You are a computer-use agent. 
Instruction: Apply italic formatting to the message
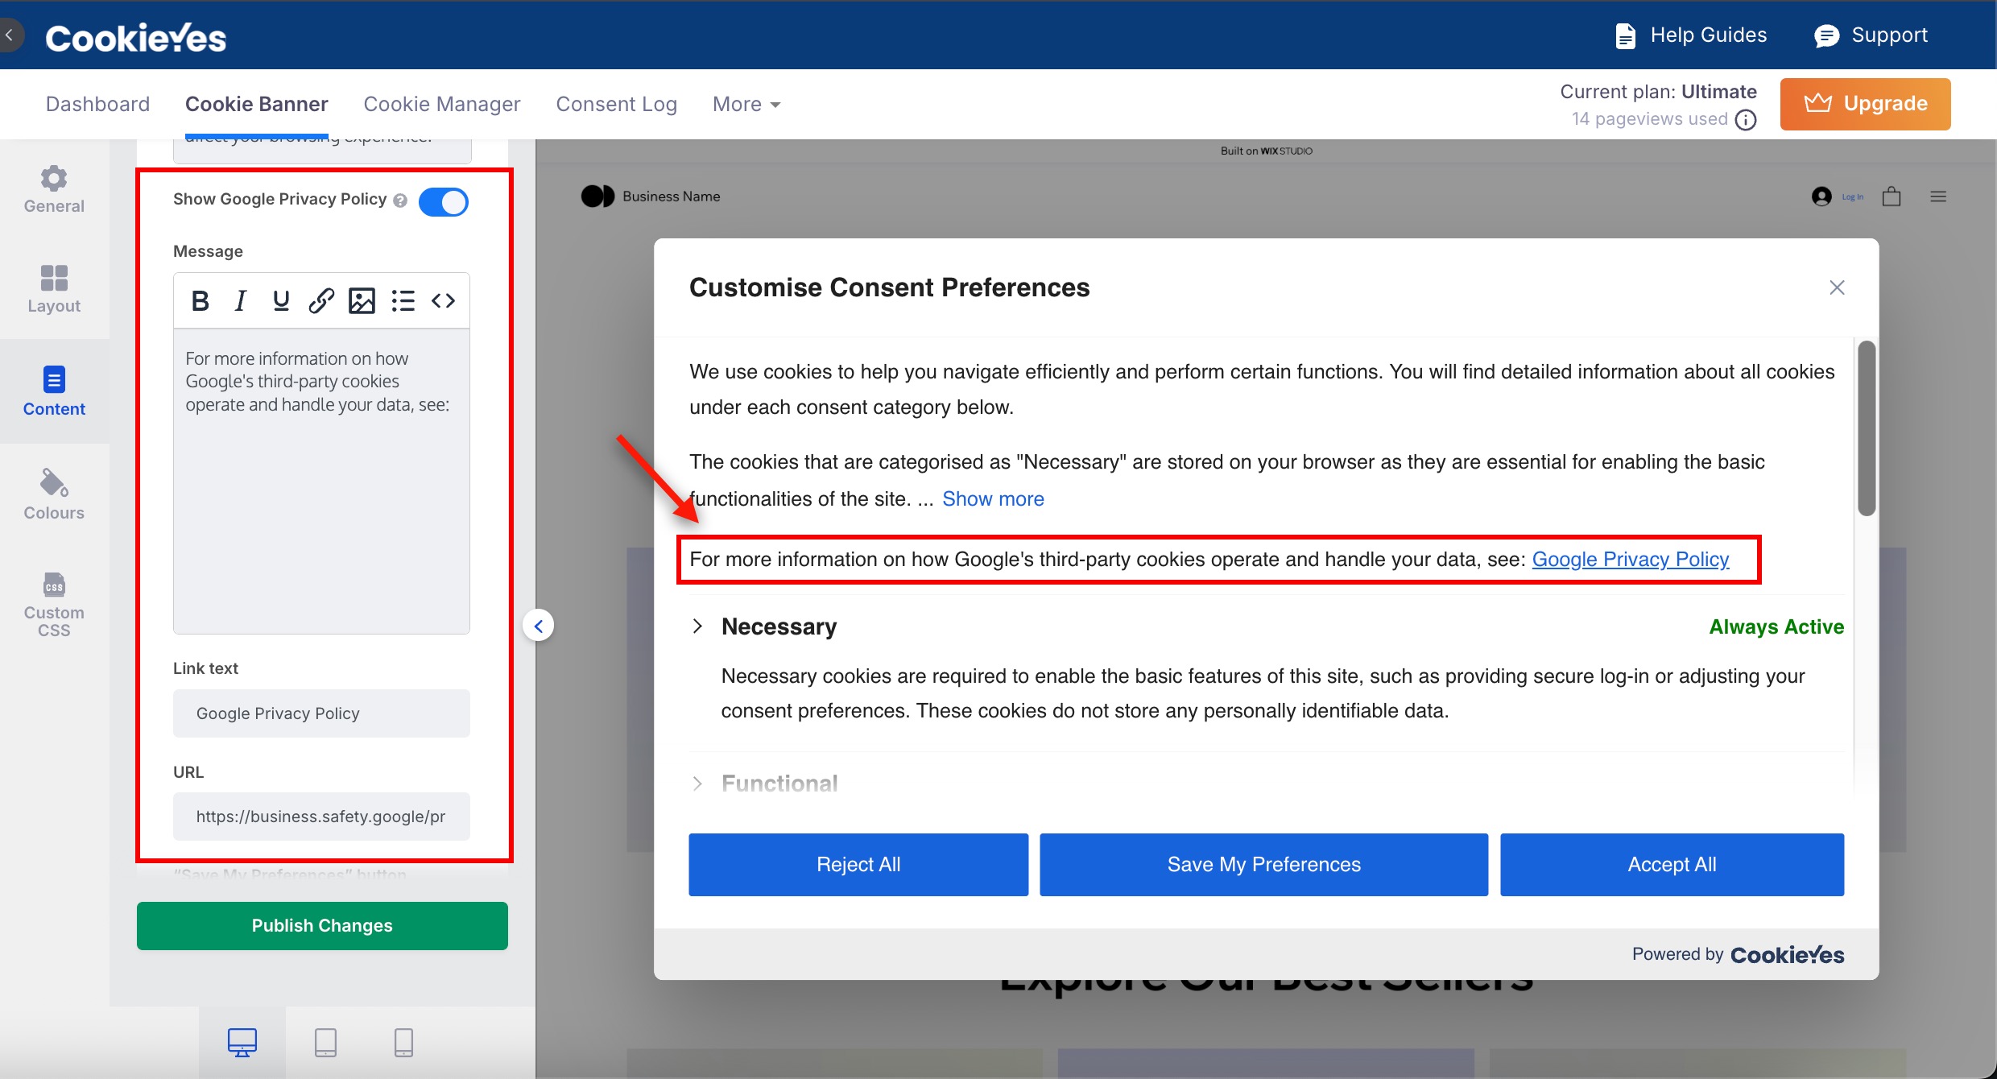click(240, 300)
